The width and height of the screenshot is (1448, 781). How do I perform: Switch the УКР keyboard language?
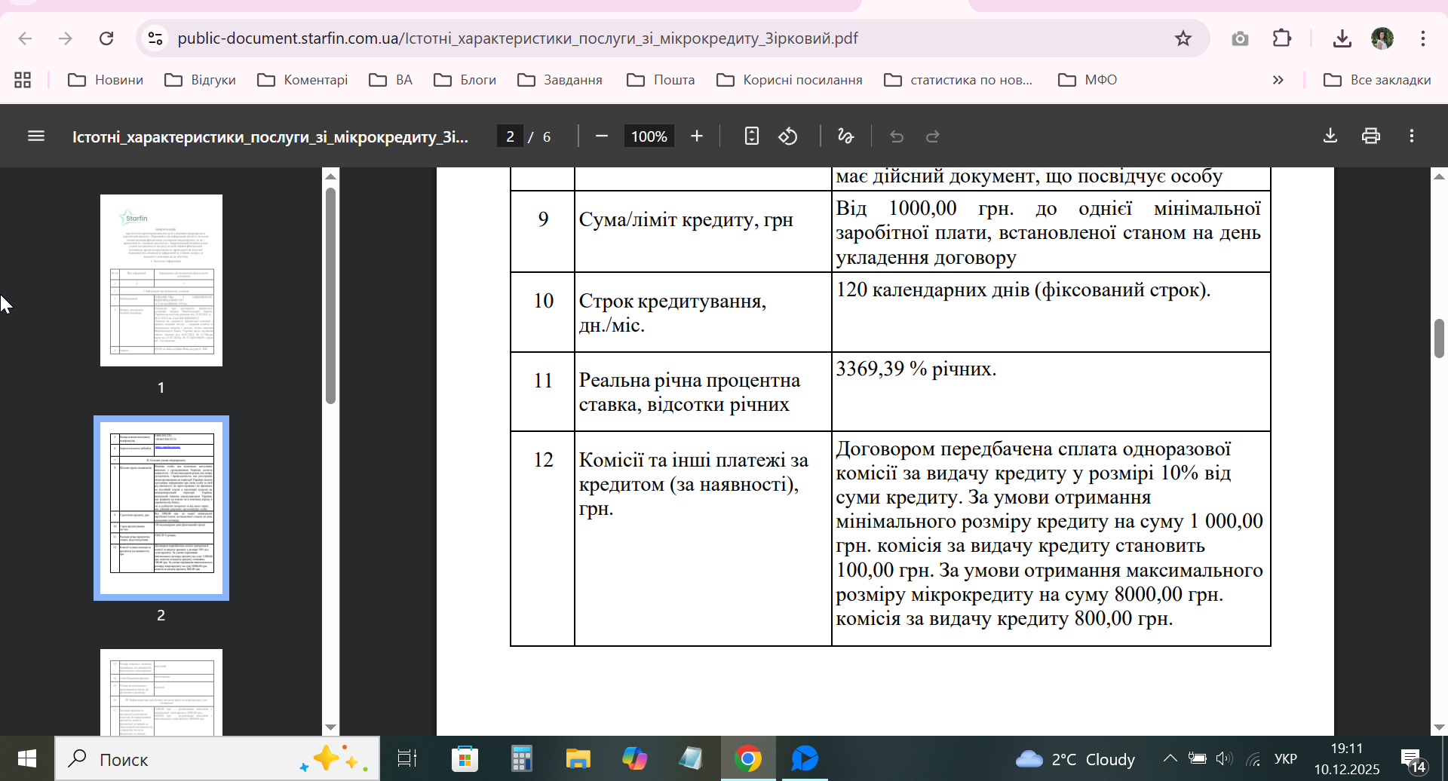1286,758
